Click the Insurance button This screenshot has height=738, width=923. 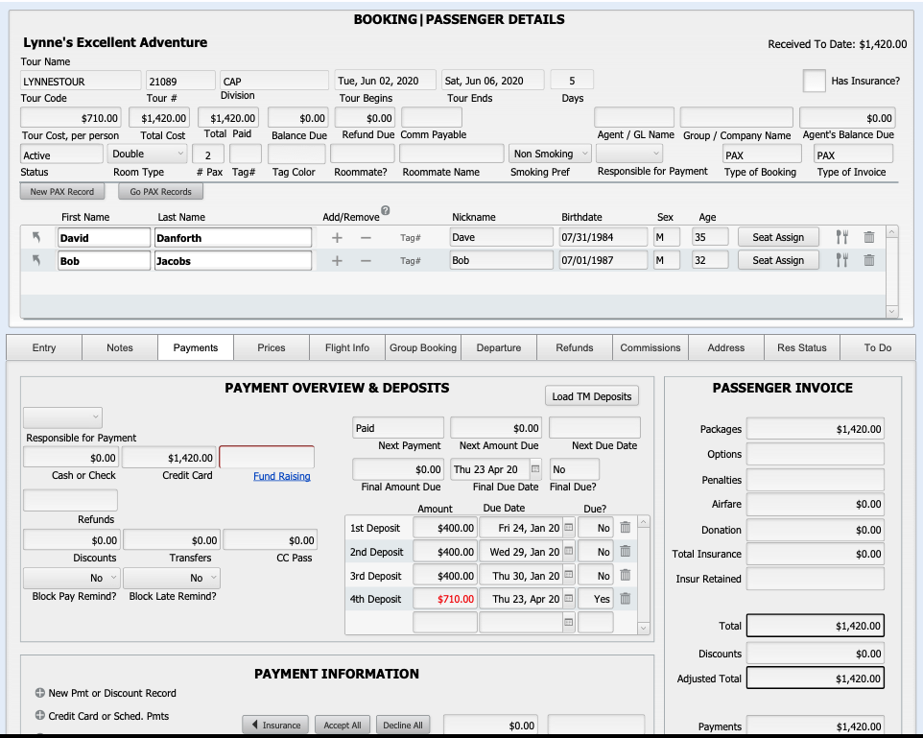coord(275,725)
